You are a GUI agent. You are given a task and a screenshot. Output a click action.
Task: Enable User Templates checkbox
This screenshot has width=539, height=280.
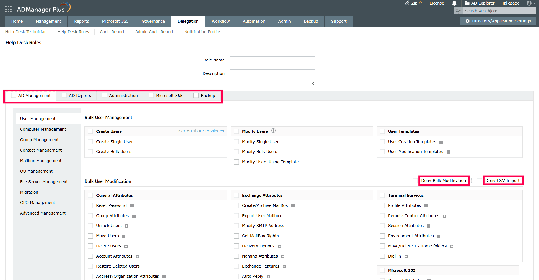click(382, 131)
